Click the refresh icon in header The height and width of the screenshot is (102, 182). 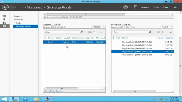pyautogui.click(x=125, y=7)
